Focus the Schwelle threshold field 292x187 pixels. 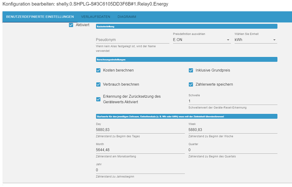point(233,101)
